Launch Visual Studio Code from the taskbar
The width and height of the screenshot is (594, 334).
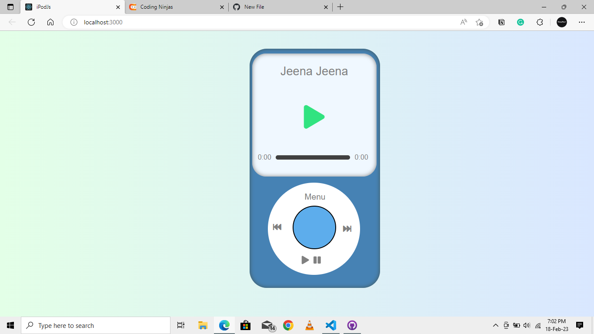(x=330, y=325)
